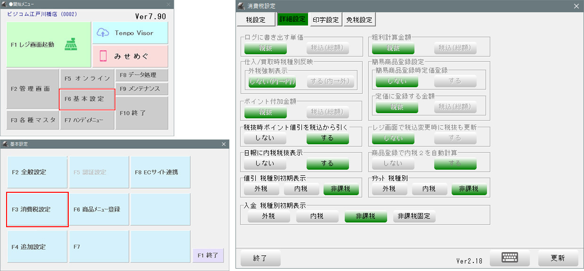Set レジ画面で税込変更時に税抜も更新 to する
Viewport: 584px width, 271px height.
[455, 138]
